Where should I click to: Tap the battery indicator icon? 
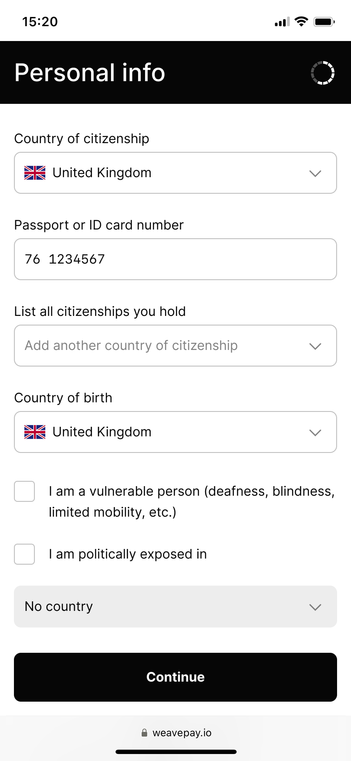click(324, 21)
